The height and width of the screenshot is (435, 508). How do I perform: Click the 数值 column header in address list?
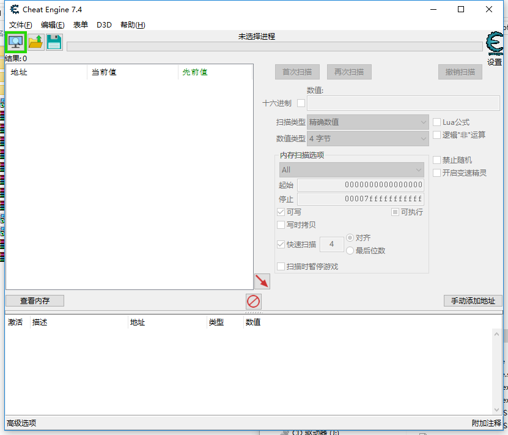coord(253,322)
